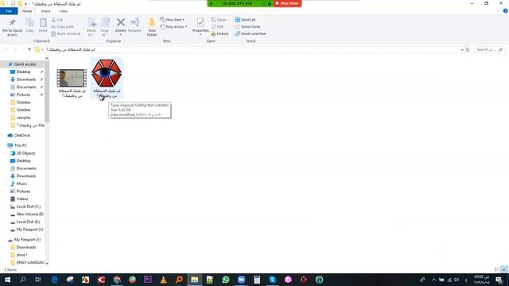Screen dimensions: 509x286
Task: Open ribbon help icon
Action: click(x=505, y=11)
